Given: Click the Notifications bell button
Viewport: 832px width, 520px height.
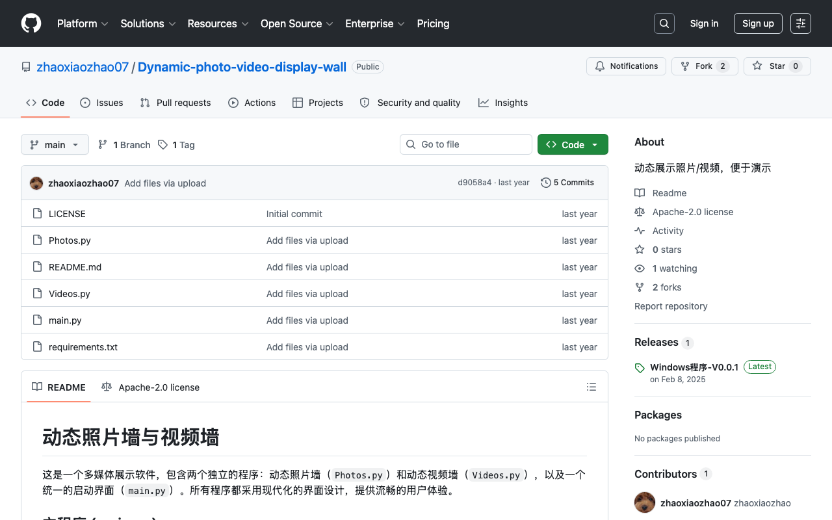Looking at the screenshot, I should coord(626,66).
